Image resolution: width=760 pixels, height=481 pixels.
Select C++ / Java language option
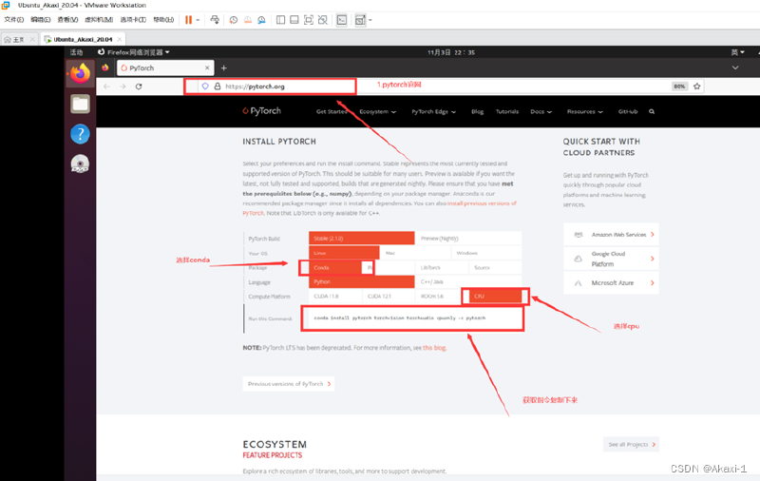(468, 281)
